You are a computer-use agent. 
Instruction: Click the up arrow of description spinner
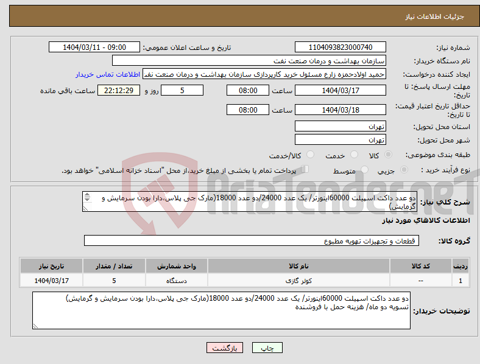tap(87, 195)
